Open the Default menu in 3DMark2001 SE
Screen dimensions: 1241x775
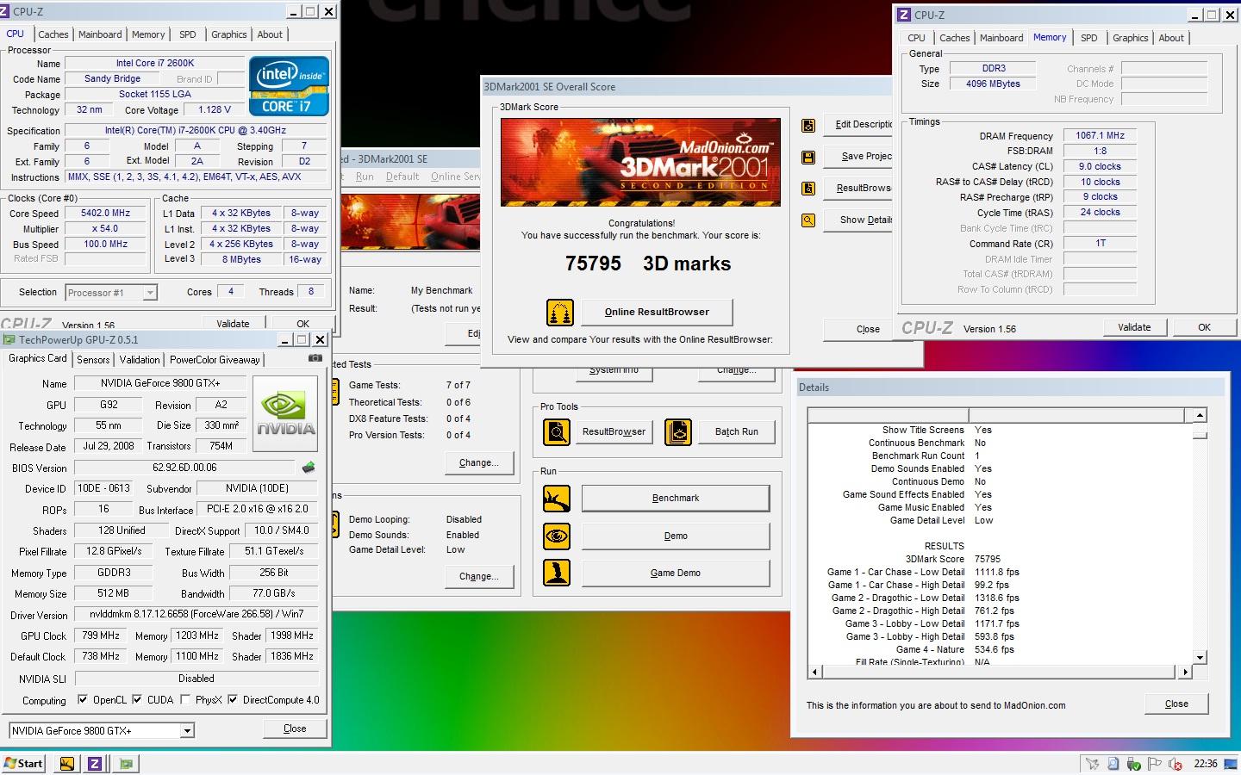402,177
